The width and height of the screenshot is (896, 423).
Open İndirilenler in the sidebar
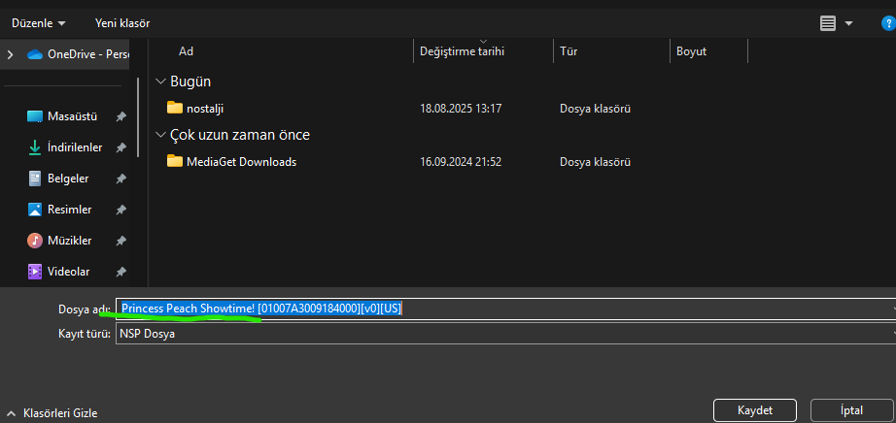pyautogui.click(x=75, y=147)
